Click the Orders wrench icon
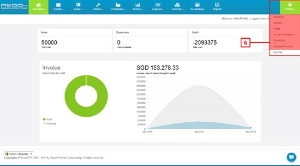 [98, 5]
